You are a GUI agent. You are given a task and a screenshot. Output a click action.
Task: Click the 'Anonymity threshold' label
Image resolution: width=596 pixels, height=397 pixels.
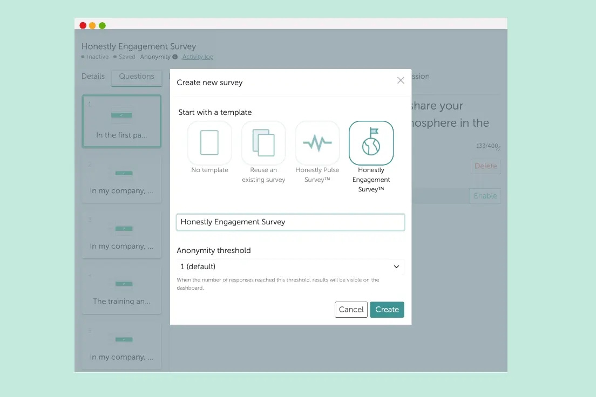(x=214, y=251)
